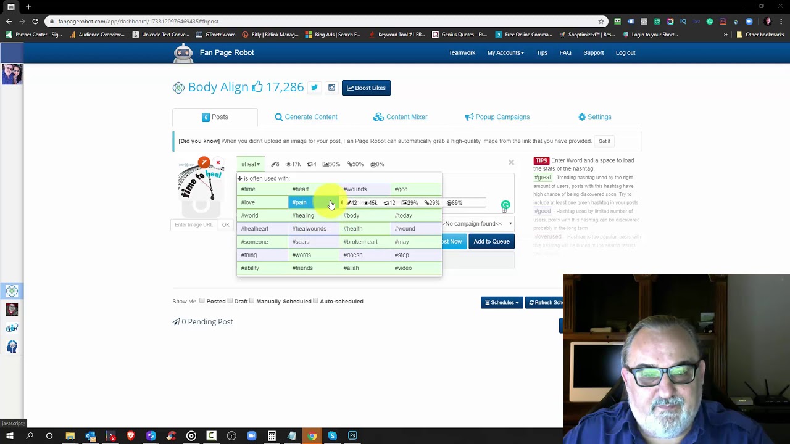The height and width of the screenshot is (444, 790).
Task: Open a new browser tab
Action: click(28, 7)
